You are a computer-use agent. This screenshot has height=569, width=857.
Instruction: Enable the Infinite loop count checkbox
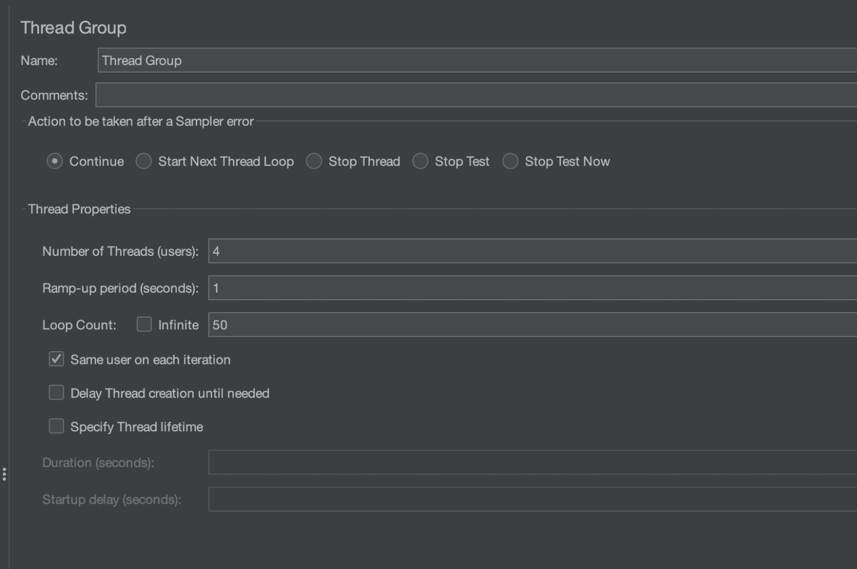[145, 324]
